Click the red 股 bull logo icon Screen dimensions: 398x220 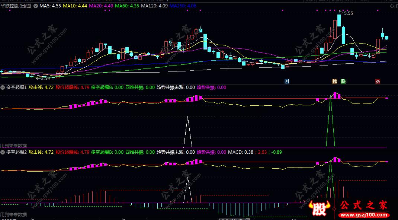point(318,207)
